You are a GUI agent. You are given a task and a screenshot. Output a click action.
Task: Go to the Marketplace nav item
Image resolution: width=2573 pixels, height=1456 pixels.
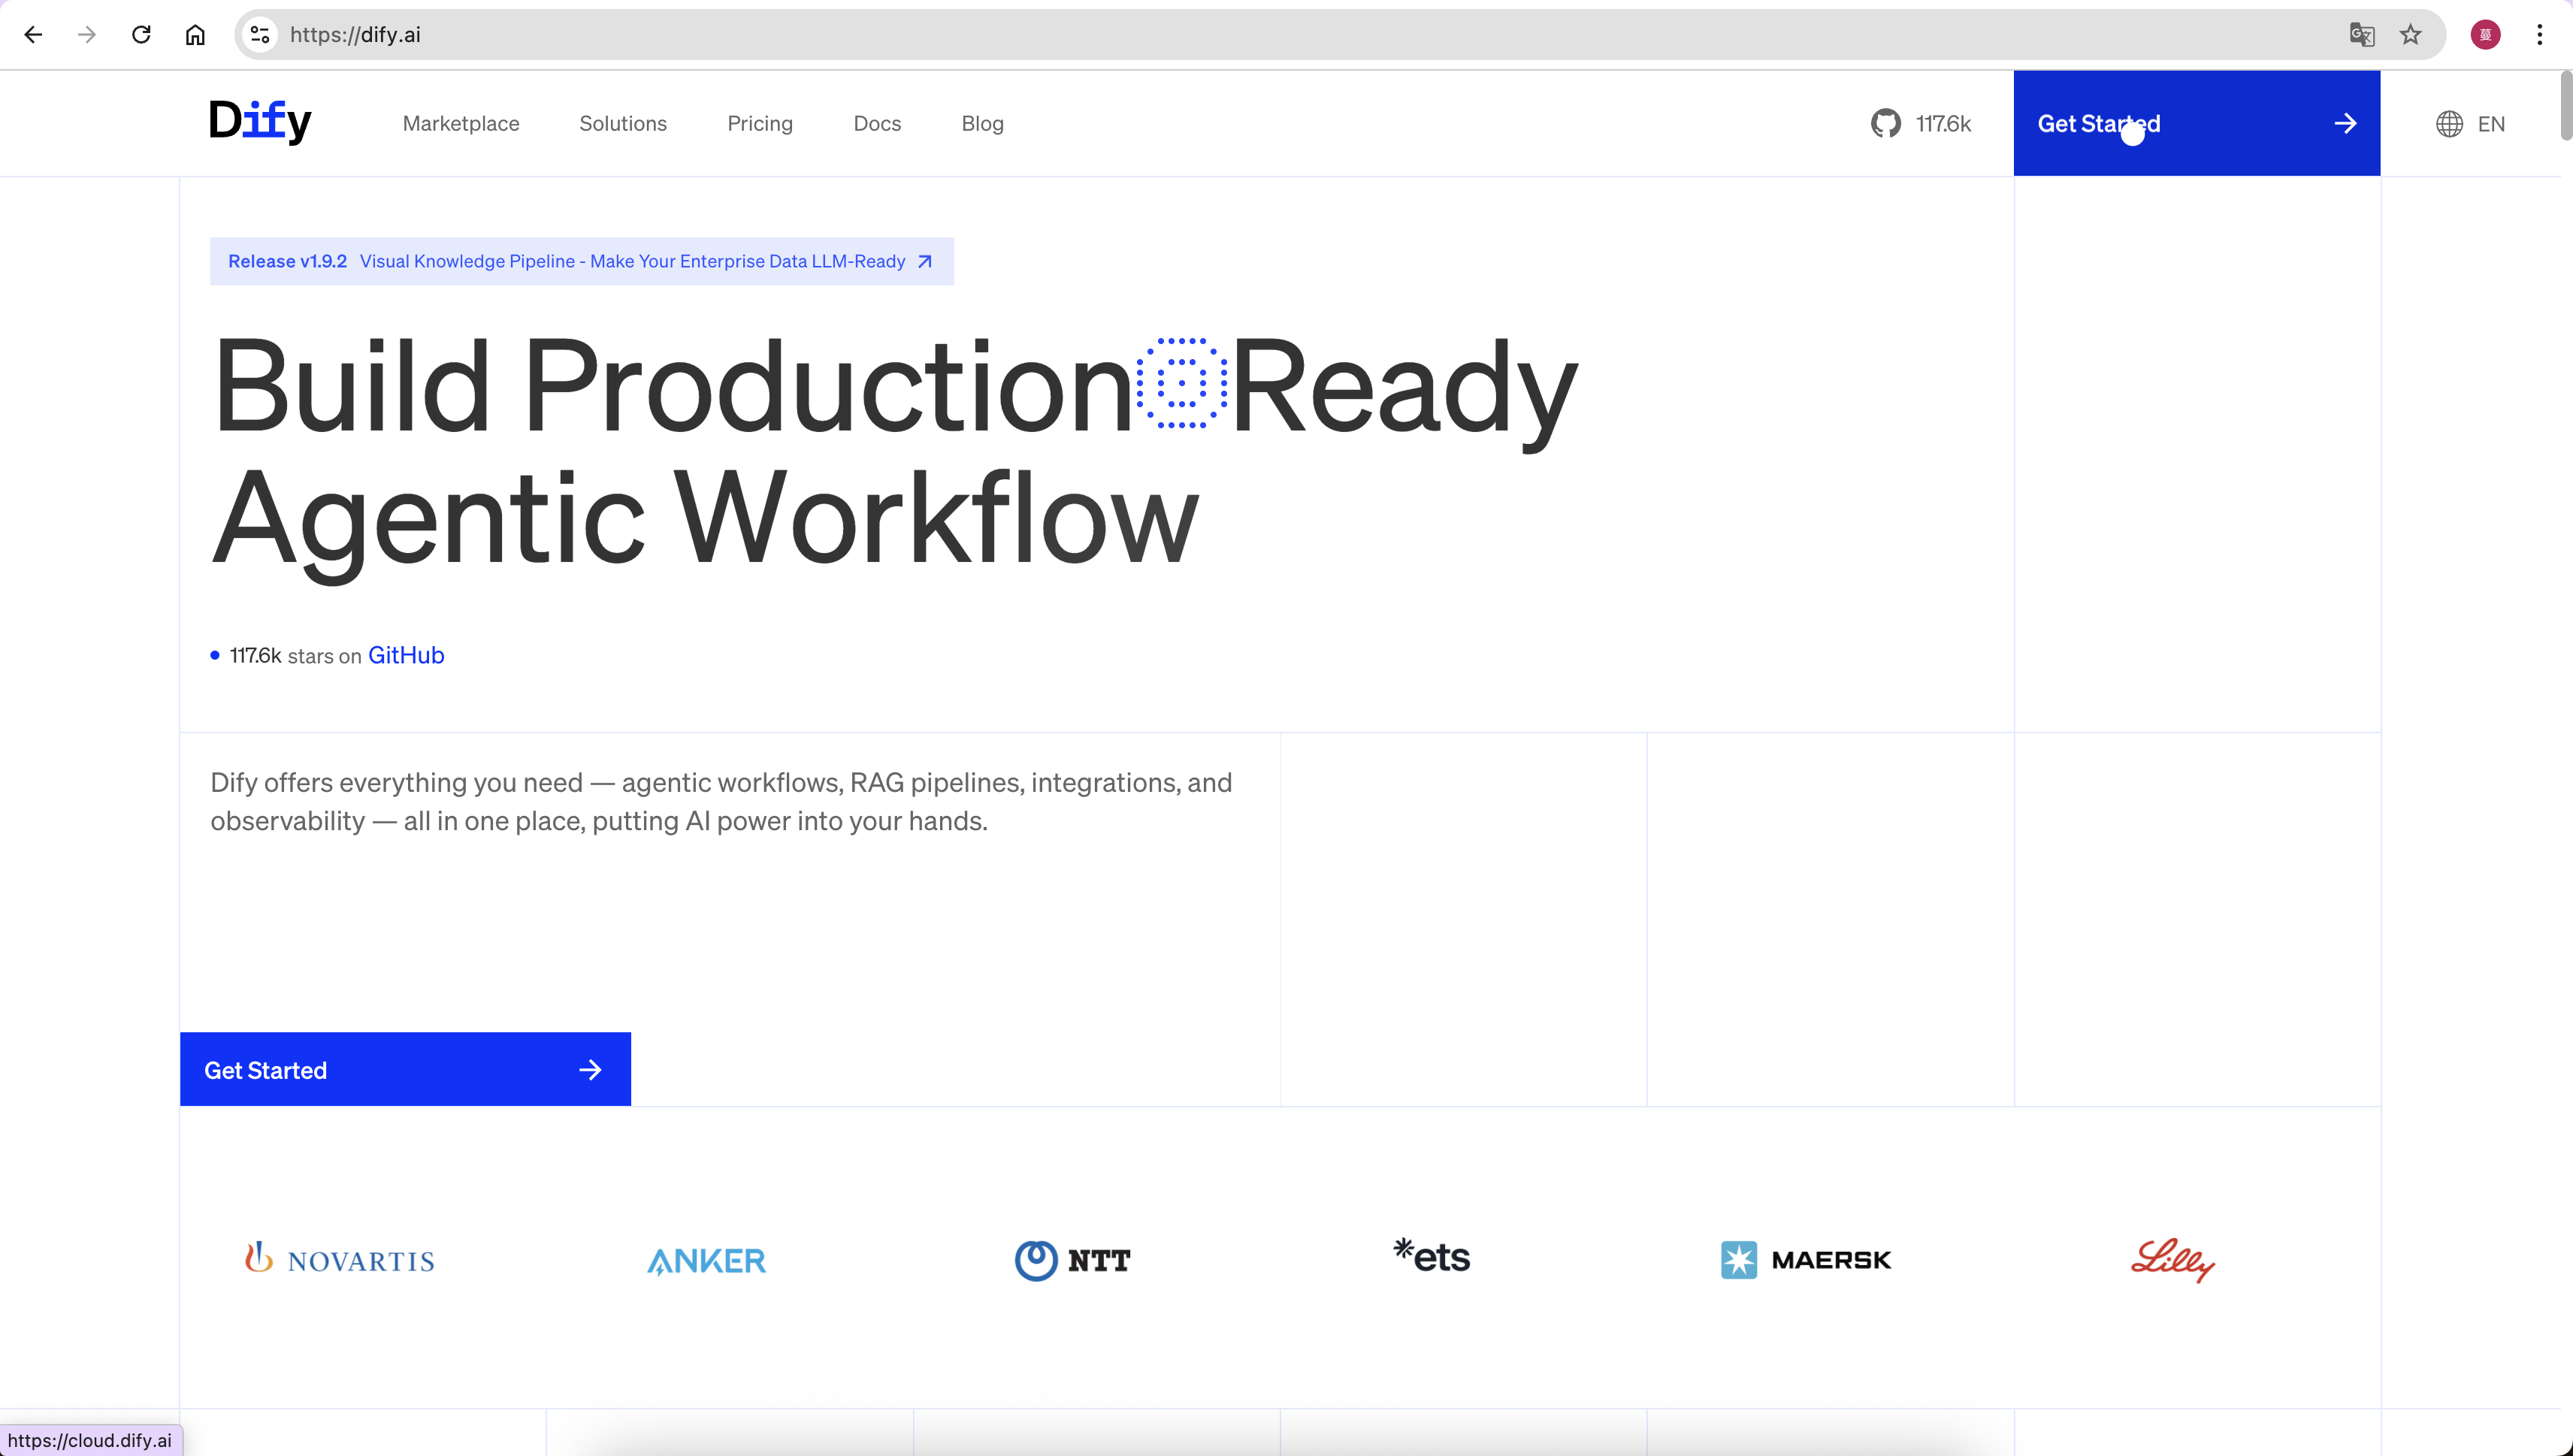(x=461, y=124)
